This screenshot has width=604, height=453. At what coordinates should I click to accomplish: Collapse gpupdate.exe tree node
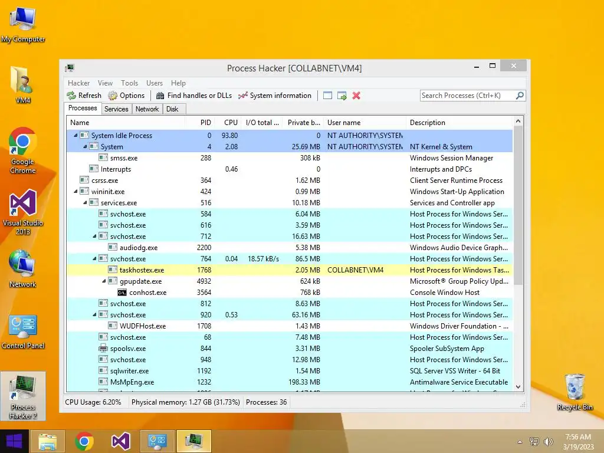[104, 281]
